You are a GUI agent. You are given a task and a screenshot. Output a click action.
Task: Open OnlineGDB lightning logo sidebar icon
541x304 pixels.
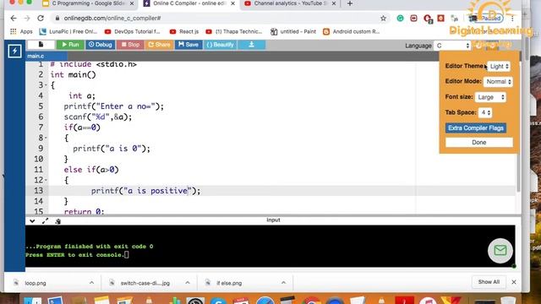click(x=14, y=51)
